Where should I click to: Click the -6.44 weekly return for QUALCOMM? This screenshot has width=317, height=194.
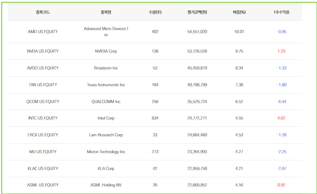click(x=281, y=102)
